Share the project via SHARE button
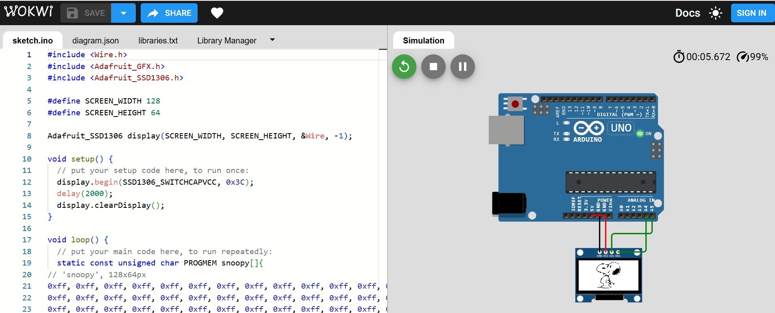This screenshot has width=775, height=313. tap(169, 13)
